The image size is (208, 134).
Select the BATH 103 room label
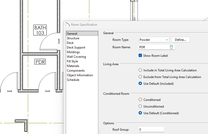(40, 30)
